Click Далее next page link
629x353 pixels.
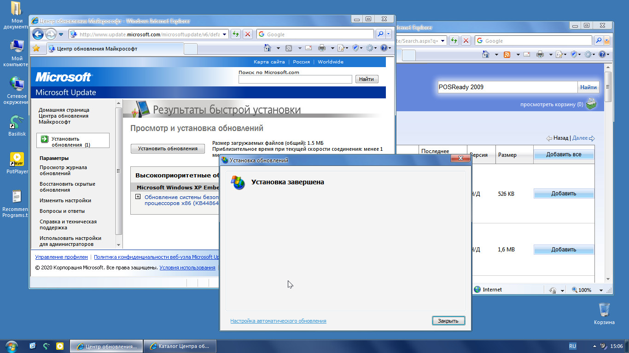pyautogui.click(x=580, y=138)
